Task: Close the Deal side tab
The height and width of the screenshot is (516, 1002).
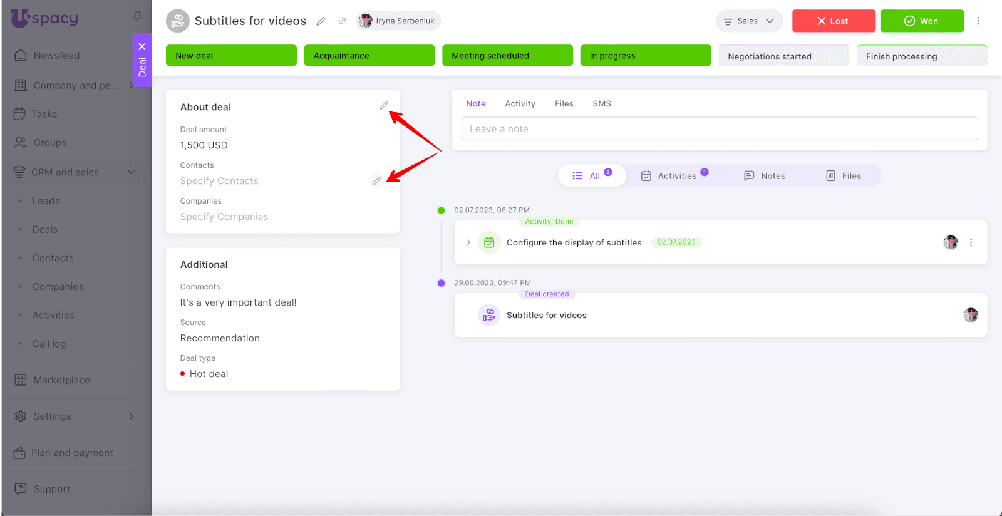Action: (x=142, y=46)
